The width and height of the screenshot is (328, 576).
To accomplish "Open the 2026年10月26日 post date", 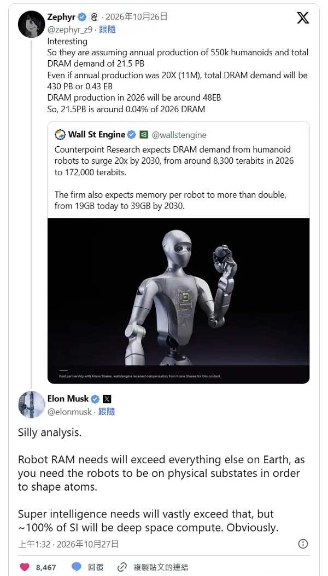I will click(137, 17).
